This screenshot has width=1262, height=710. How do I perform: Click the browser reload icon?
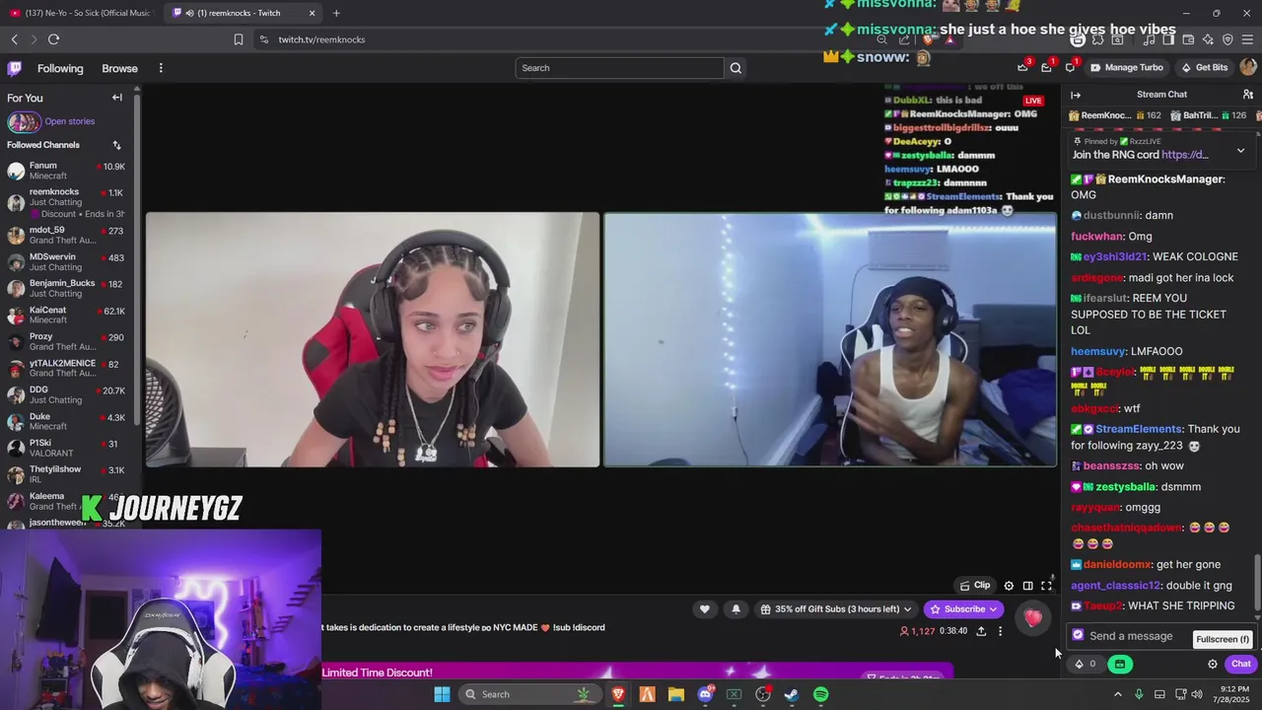pos(53,39)
